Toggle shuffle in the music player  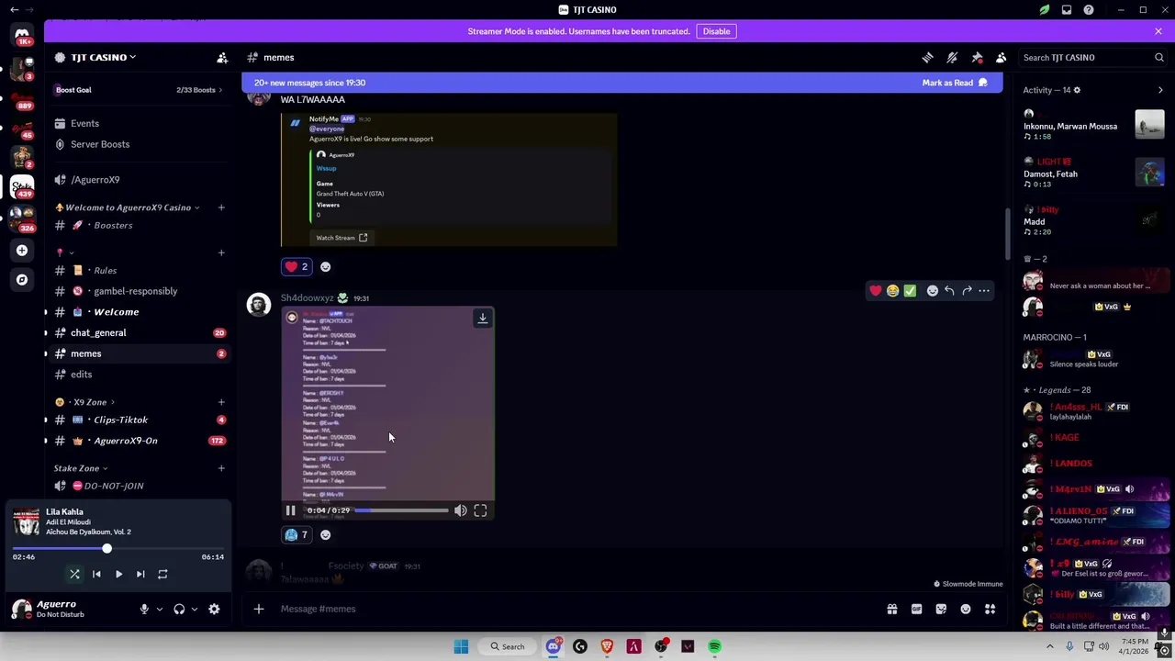(x=74, y=575)
